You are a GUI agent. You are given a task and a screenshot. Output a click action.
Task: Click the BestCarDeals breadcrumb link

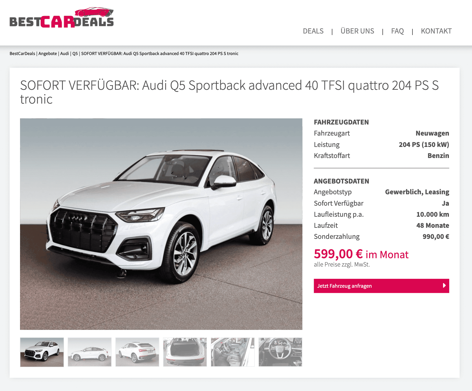click(22, 53)
